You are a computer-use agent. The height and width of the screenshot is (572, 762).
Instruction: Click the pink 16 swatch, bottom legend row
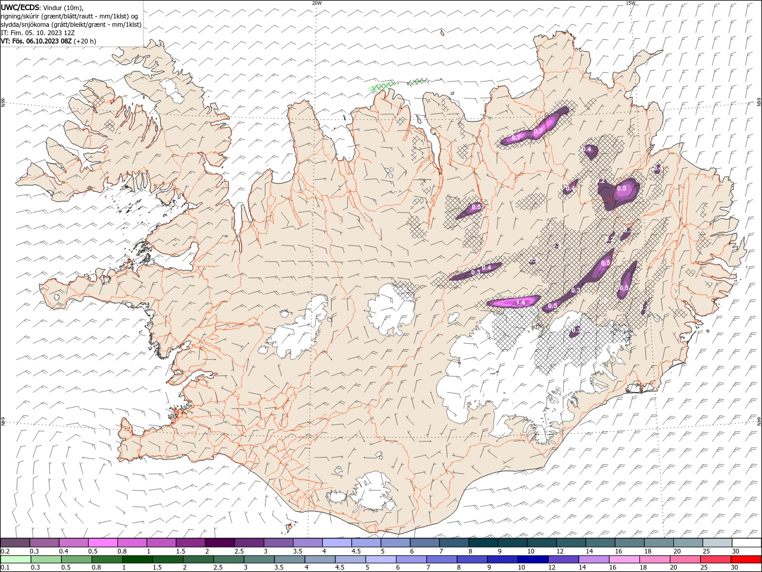(624, 559)
